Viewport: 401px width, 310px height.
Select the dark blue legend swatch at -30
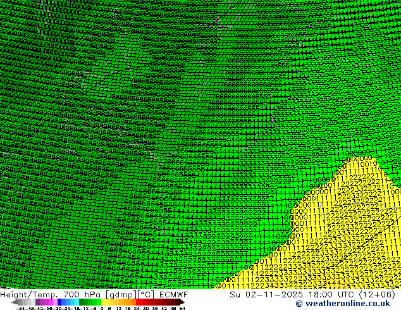click(59, 302)
